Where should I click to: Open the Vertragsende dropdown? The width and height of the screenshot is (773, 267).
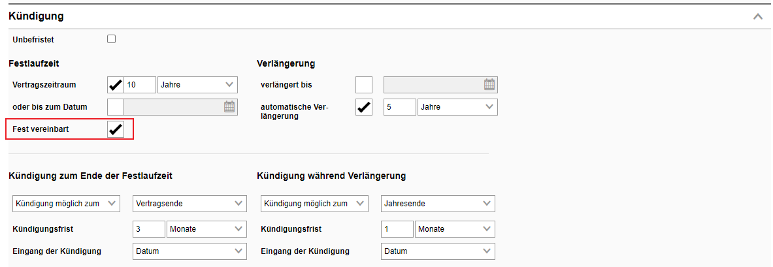point(189,204)
